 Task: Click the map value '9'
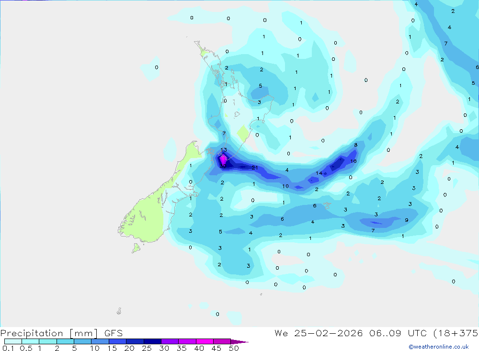point(406,220)
